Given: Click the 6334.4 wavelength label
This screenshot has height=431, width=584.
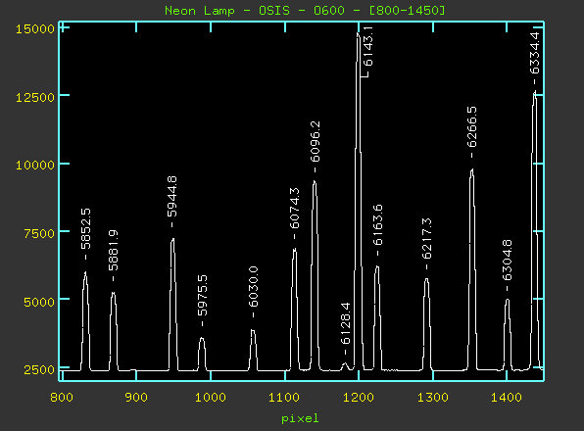Looking at the screenshot, I should pos(534,53).
